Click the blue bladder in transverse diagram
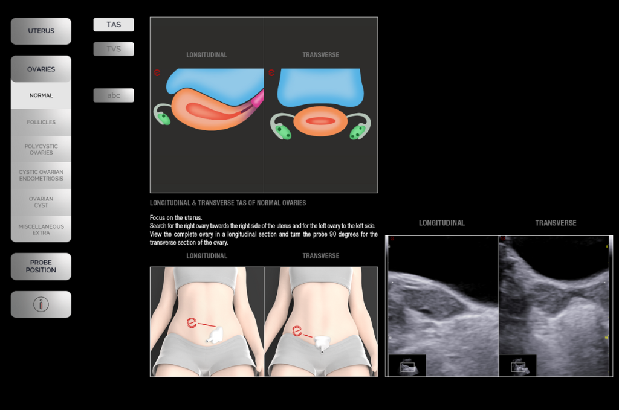Image resolution: width=619 pixels, height=410 pixels. tap(320, 87)
